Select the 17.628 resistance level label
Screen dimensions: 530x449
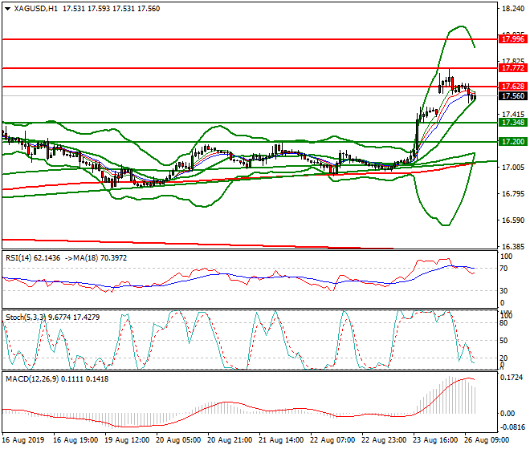click(x=513, y=87)
